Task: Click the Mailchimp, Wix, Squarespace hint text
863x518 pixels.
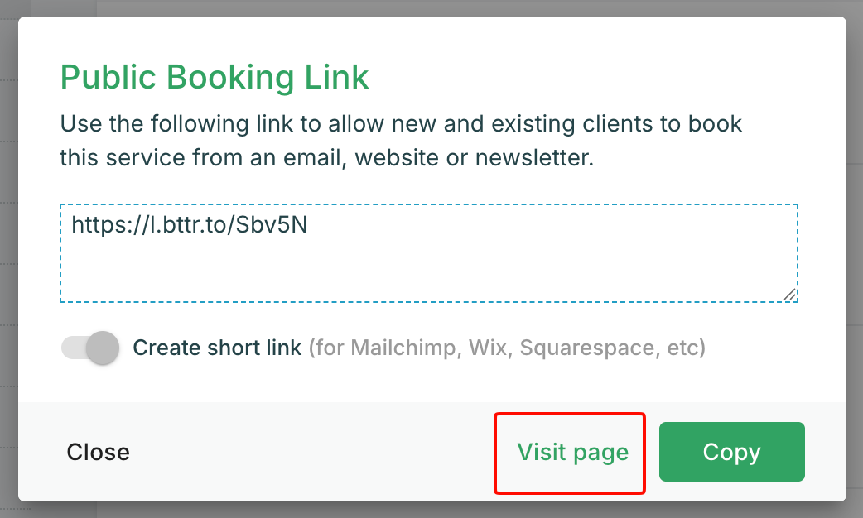Action: (x=507, y=348)
